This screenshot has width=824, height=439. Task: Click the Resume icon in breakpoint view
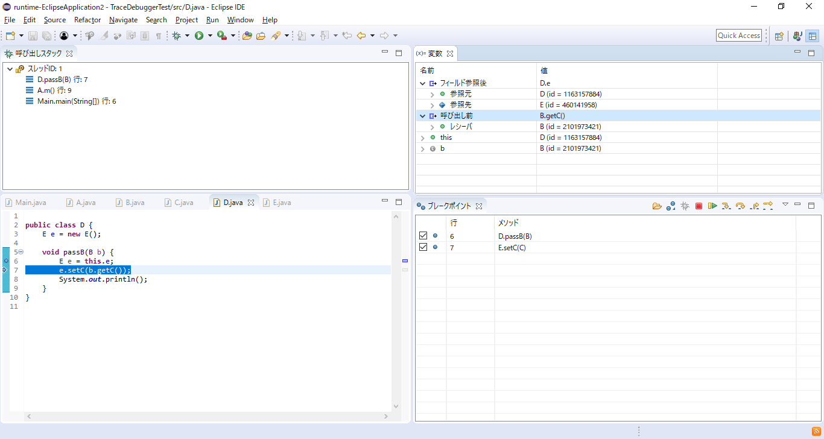point(712,206)
